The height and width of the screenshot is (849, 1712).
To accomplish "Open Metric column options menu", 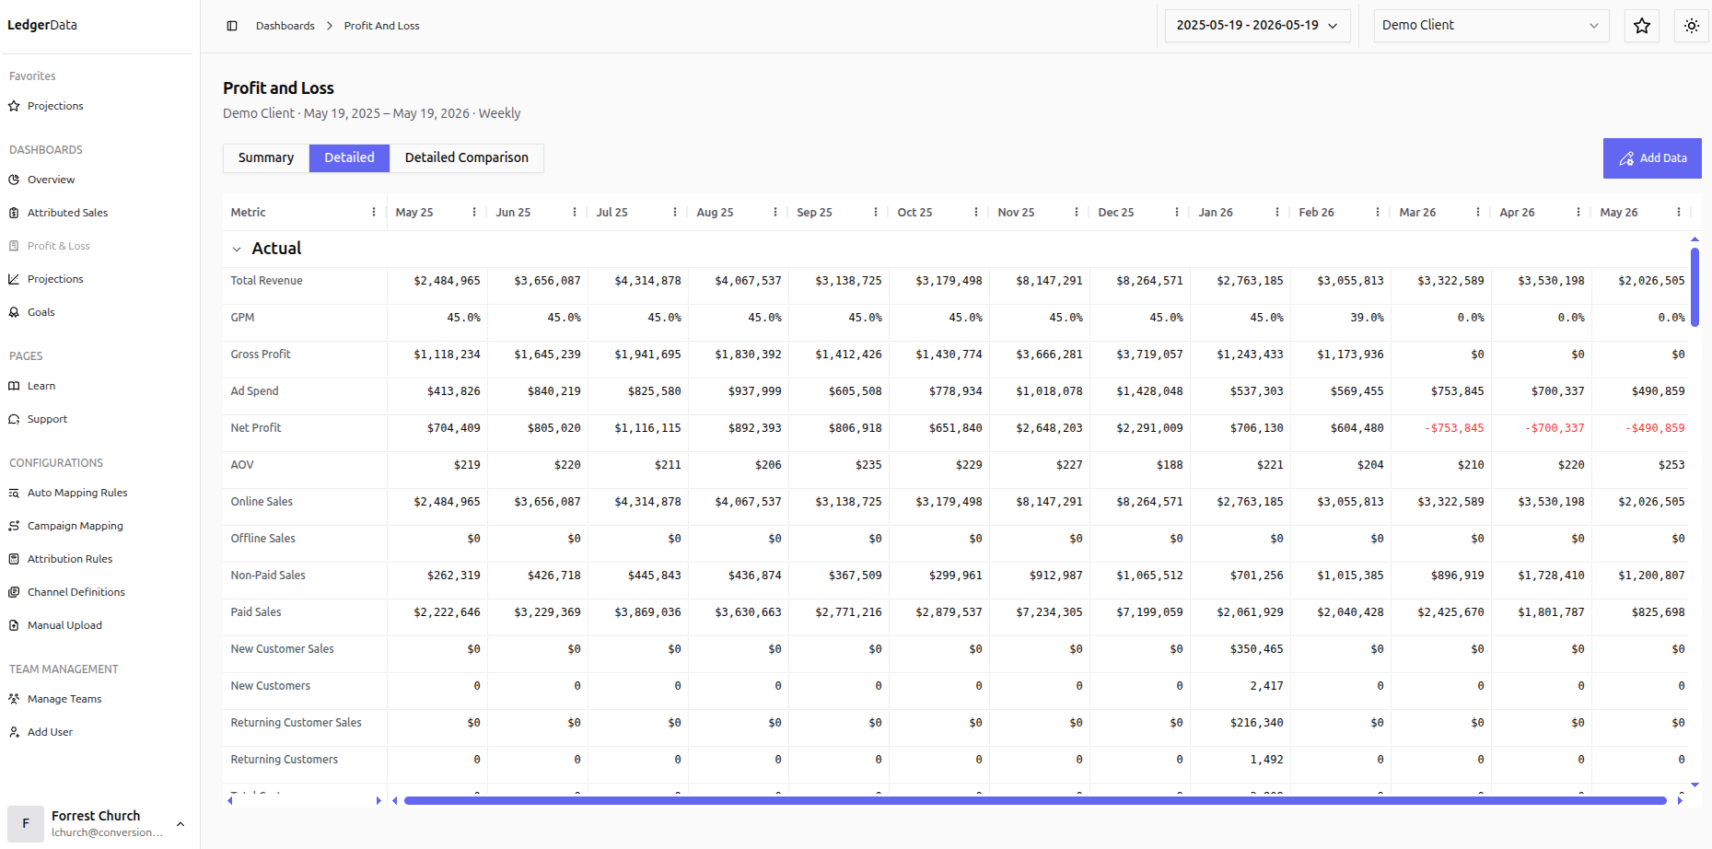I will tap(374, 212).
